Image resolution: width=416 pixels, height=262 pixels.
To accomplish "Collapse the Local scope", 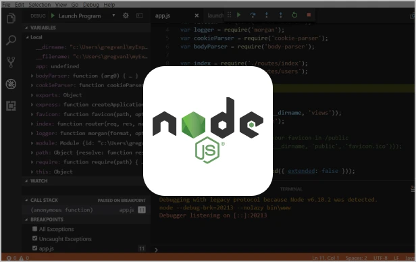I will coord(27,37).
